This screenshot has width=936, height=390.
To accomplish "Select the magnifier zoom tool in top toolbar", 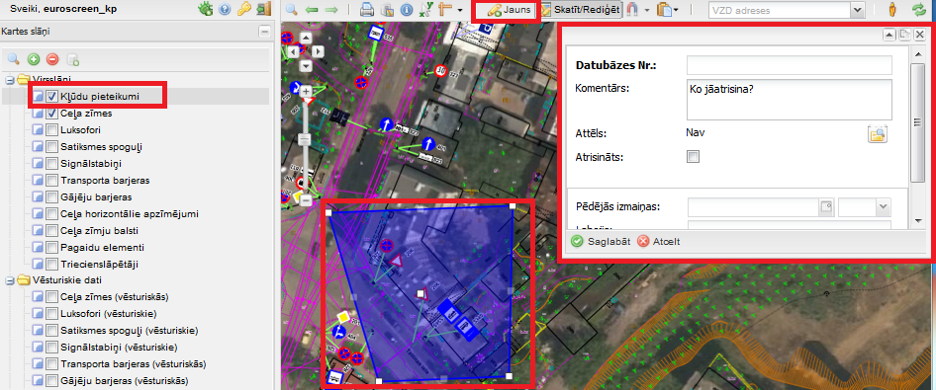I will tap(291, 10).
